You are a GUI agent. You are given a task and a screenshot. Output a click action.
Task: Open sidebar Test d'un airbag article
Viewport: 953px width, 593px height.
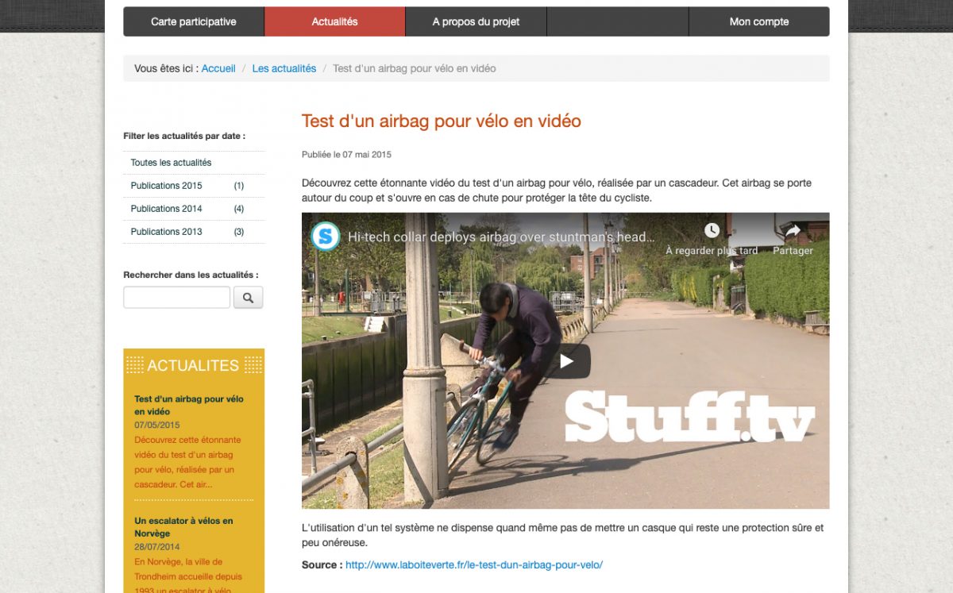pos(189,405)
